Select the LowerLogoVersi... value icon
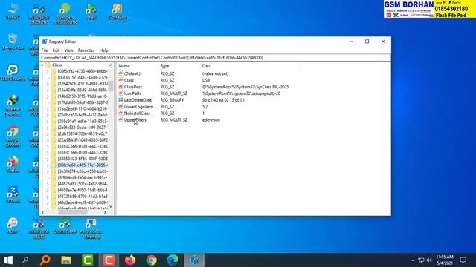The image size is (476, 267). click(120, 107)
